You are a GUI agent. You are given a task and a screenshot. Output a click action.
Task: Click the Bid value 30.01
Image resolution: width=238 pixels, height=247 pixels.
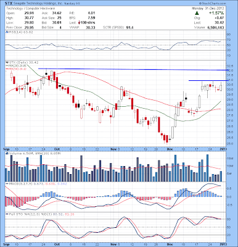click(57, 22)
